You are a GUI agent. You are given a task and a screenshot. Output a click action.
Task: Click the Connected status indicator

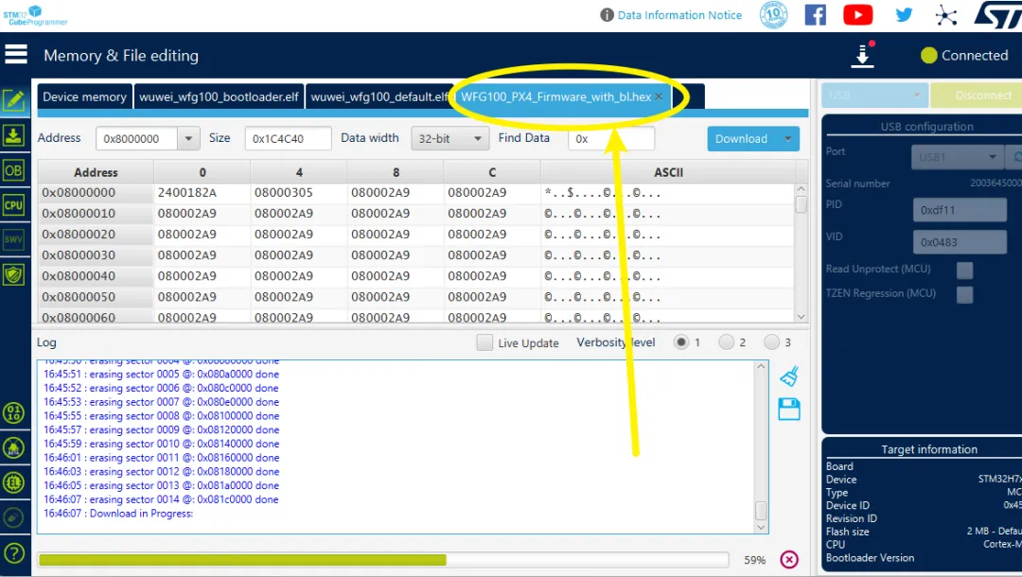[964, 56]
